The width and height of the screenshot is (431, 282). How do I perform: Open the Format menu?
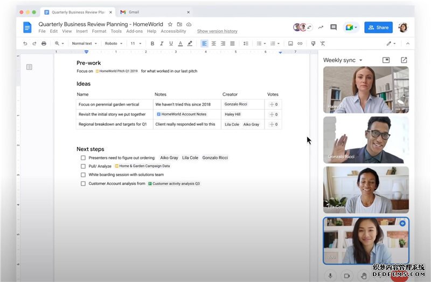pos(99,31)
